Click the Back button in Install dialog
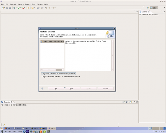 56,89
